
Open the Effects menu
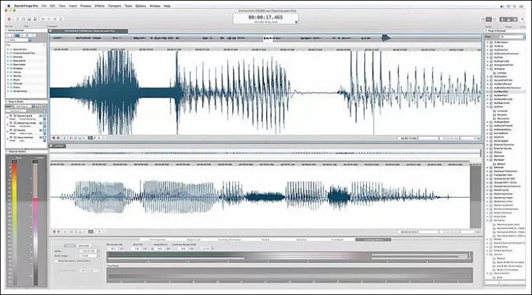(99, 6)
